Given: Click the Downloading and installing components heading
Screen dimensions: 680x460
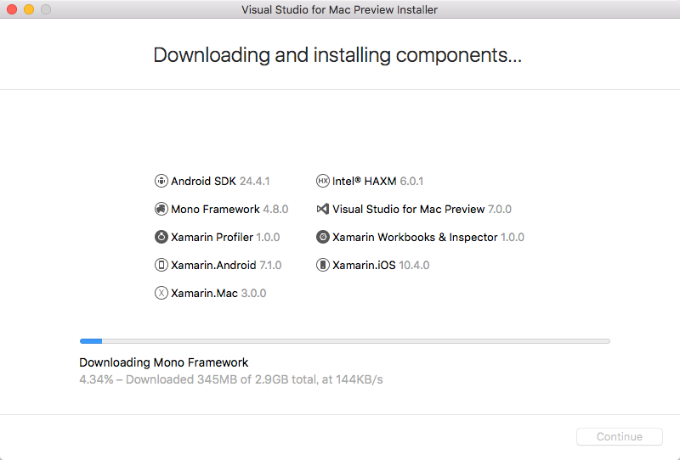Looking at the screenshot, I should (337, 55).
